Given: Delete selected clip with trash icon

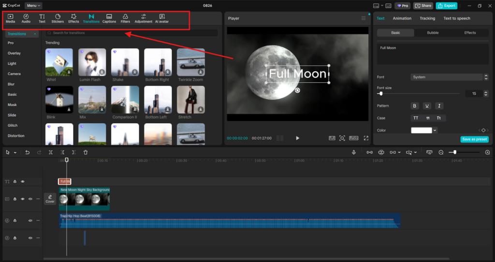Looking at the screenshot, I should tap(86, 152).
